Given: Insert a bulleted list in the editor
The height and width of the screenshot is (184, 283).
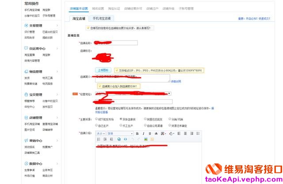Looking at the screenshot, I should point(198,133).
